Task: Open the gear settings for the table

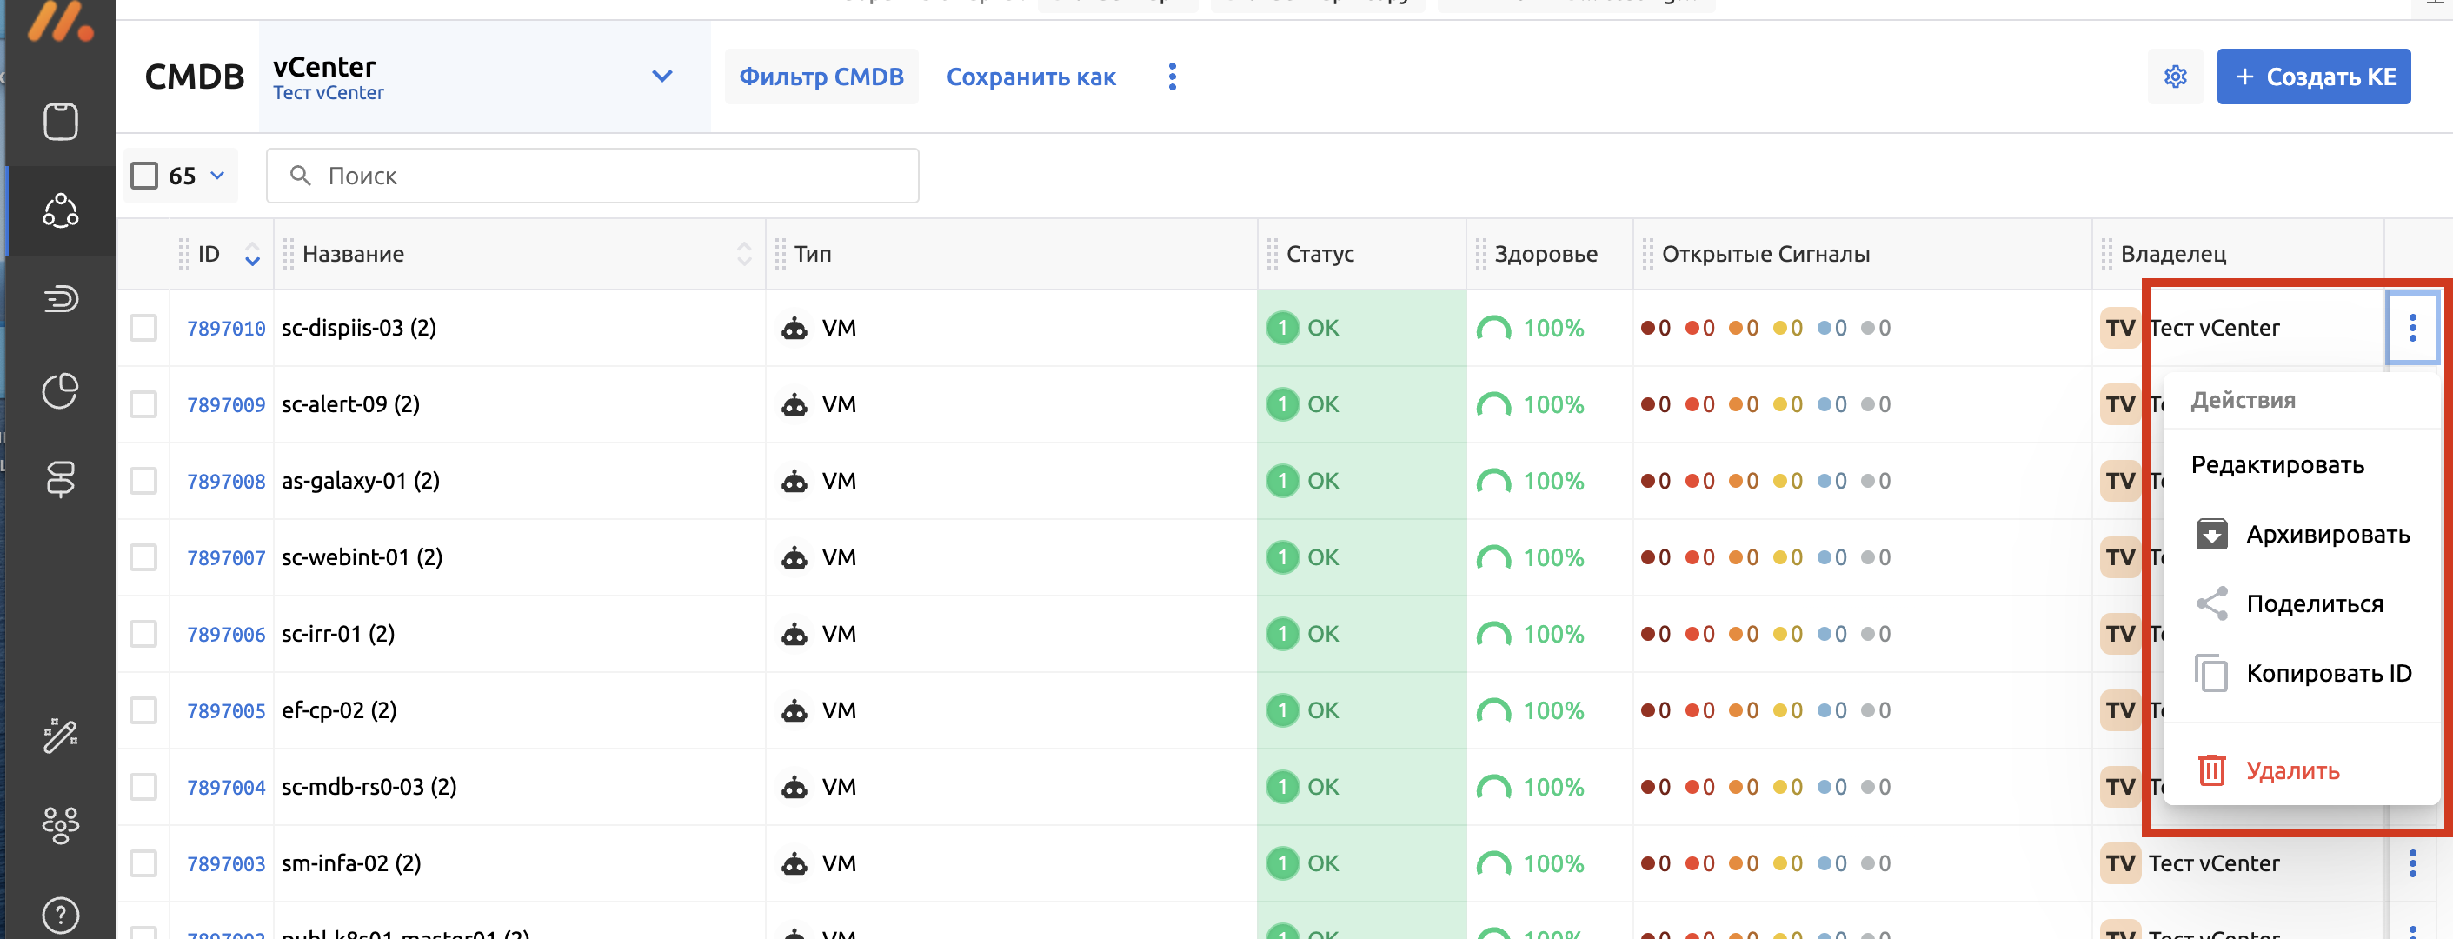Action: pos(2175,77)
